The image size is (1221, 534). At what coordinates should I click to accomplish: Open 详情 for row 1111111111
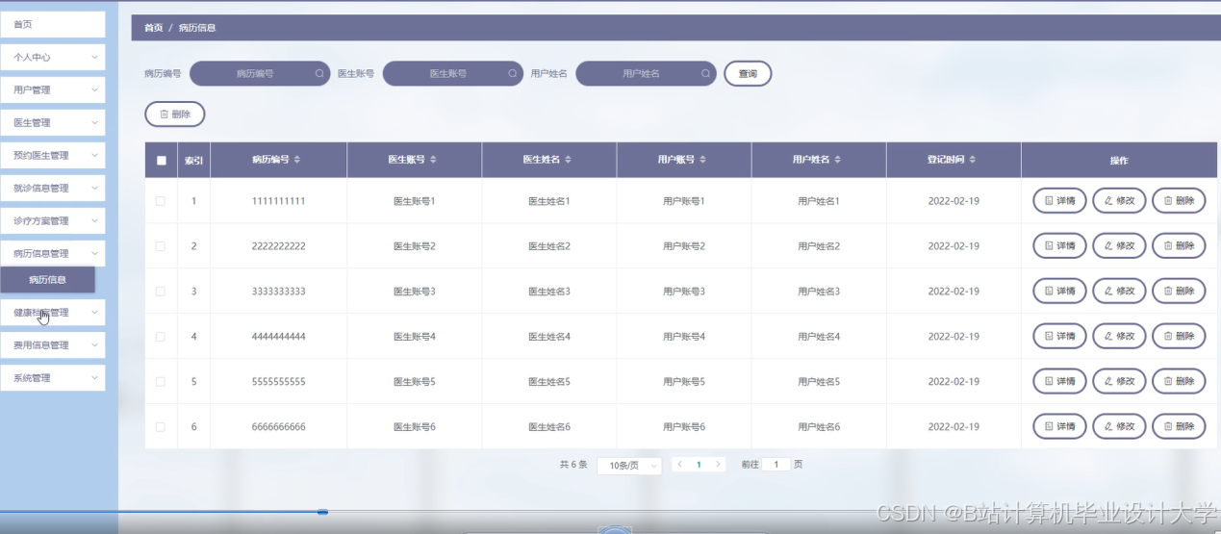coord(1059,201)
